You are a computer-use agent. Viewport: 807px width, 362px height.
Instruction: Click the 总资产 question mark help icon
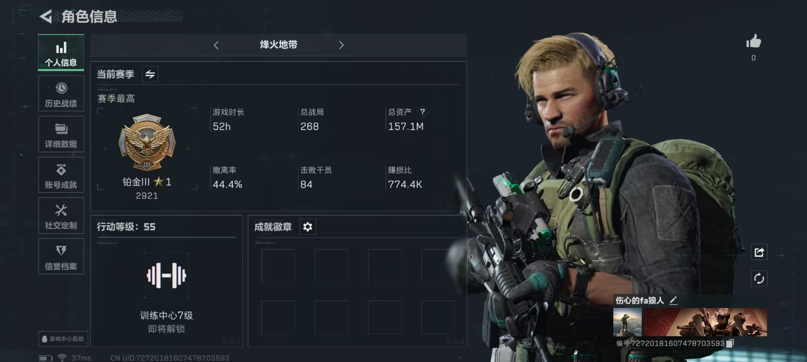coord(423,112)
